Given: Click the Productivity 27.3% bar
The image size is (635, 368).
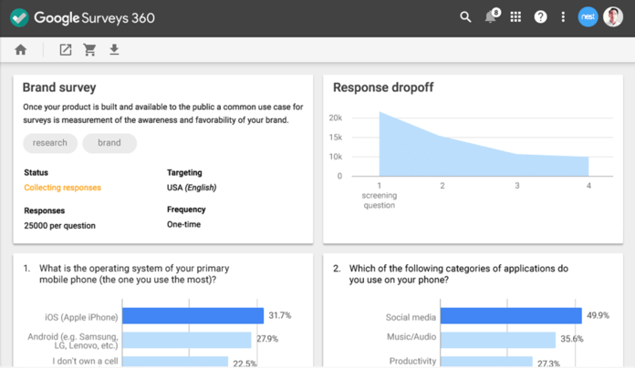Looking at the screenshot, I should click(486, 362).
